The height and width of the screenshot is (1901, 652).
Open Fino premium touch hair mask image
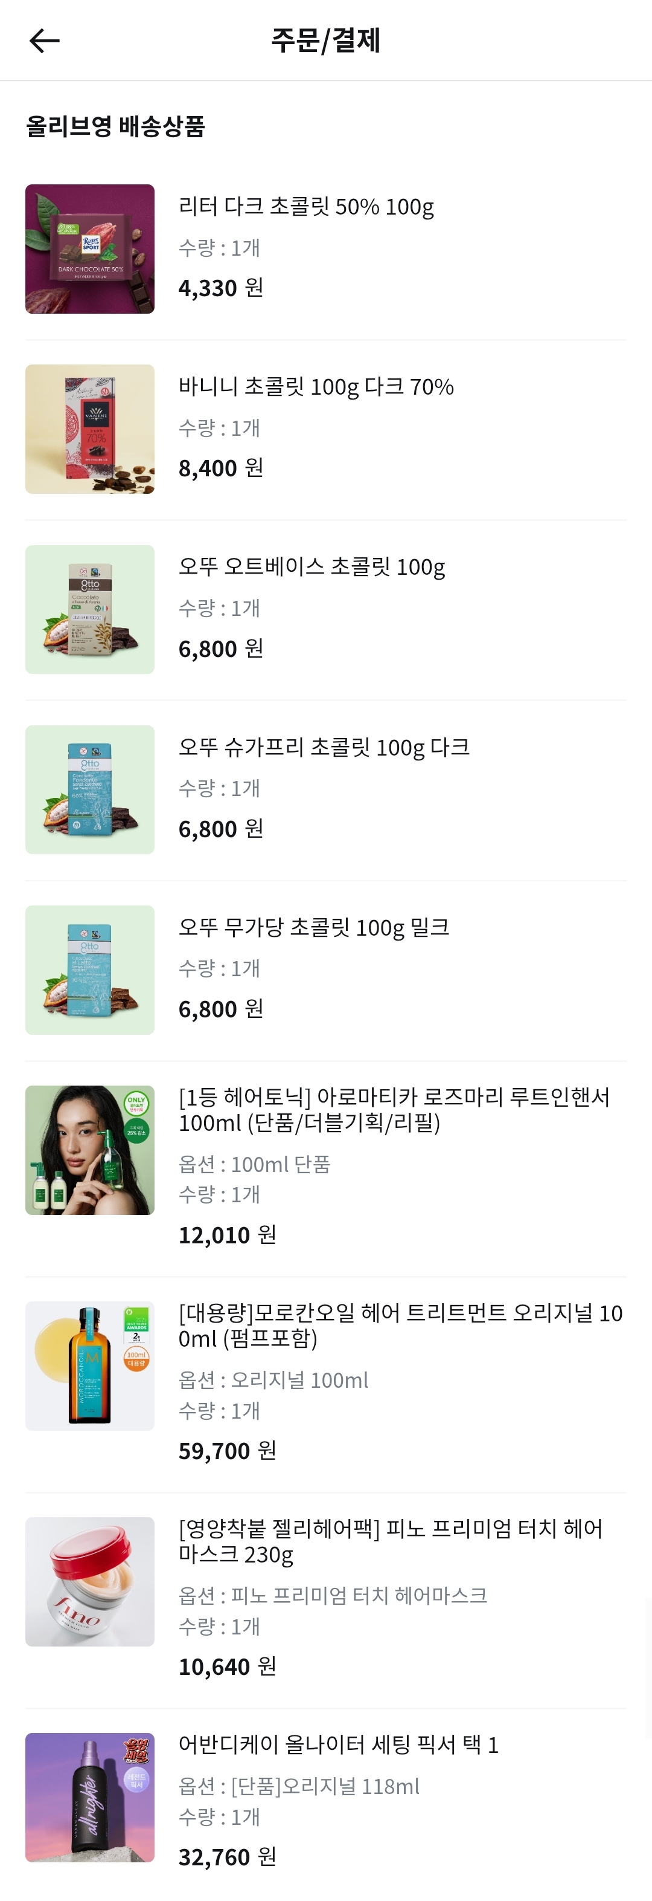click(x=90, y=1581)
